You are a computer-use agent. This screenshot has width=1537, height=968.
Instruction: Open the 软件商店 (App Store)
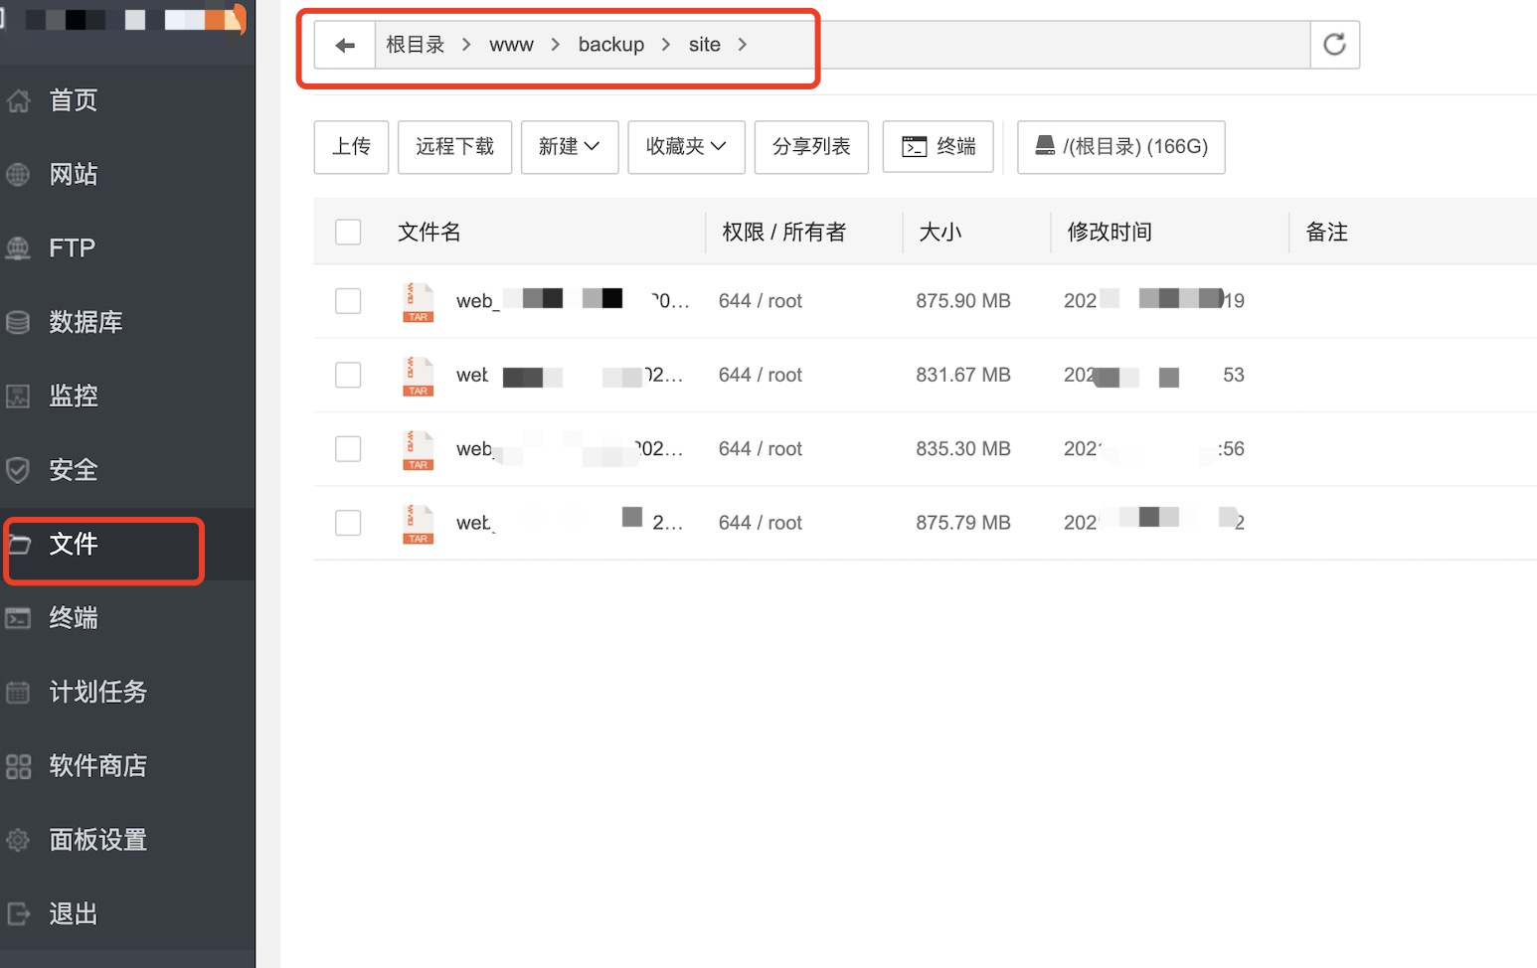[96, 765]
